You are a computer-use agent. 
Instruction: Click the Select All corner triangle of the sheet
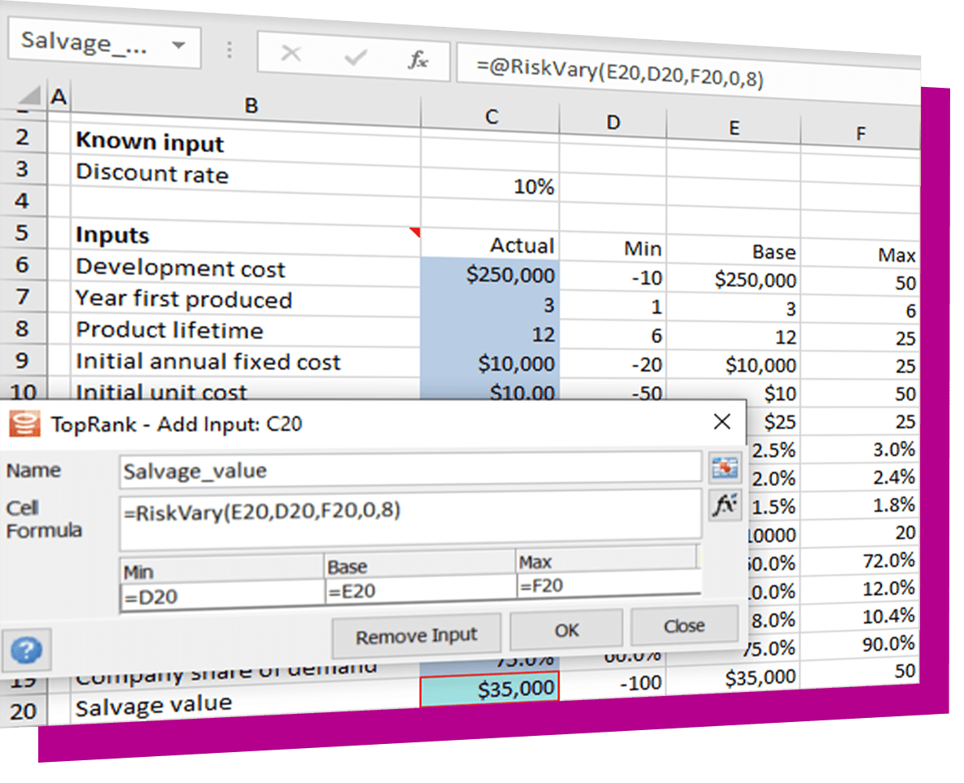[29, 96]
